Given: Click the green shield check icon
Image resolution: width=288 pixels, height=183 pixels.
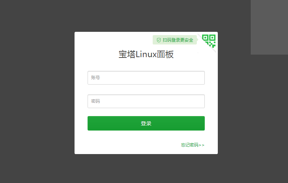Looking at the screenshot, I should coord(159,40).
